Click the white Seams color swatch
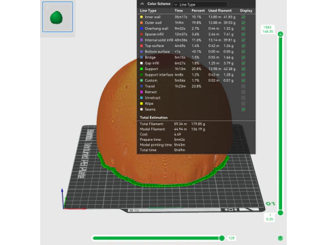Viewport: 327px width, 245px height. pyautogui.click(x=142, y=110)
